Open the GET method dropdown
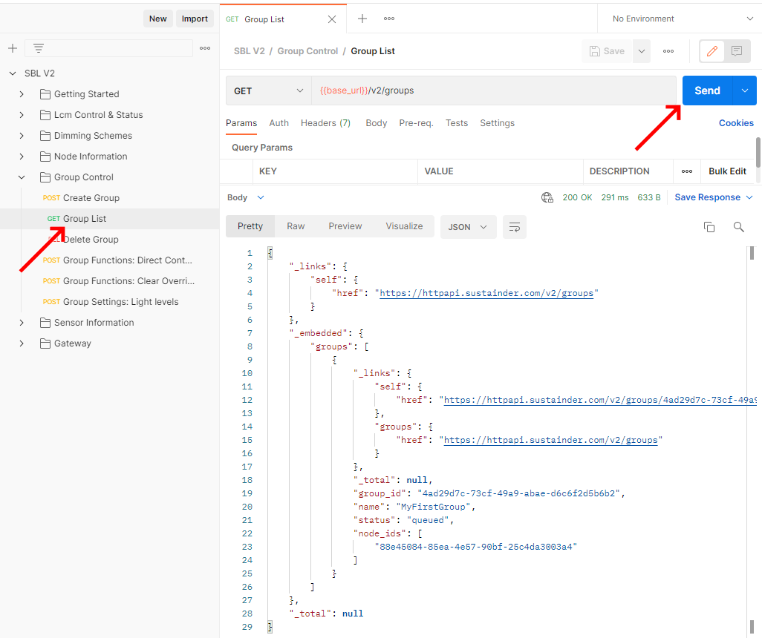Viewport: 762px width, 638px height. pyautogui.click(x=268, y=91)
